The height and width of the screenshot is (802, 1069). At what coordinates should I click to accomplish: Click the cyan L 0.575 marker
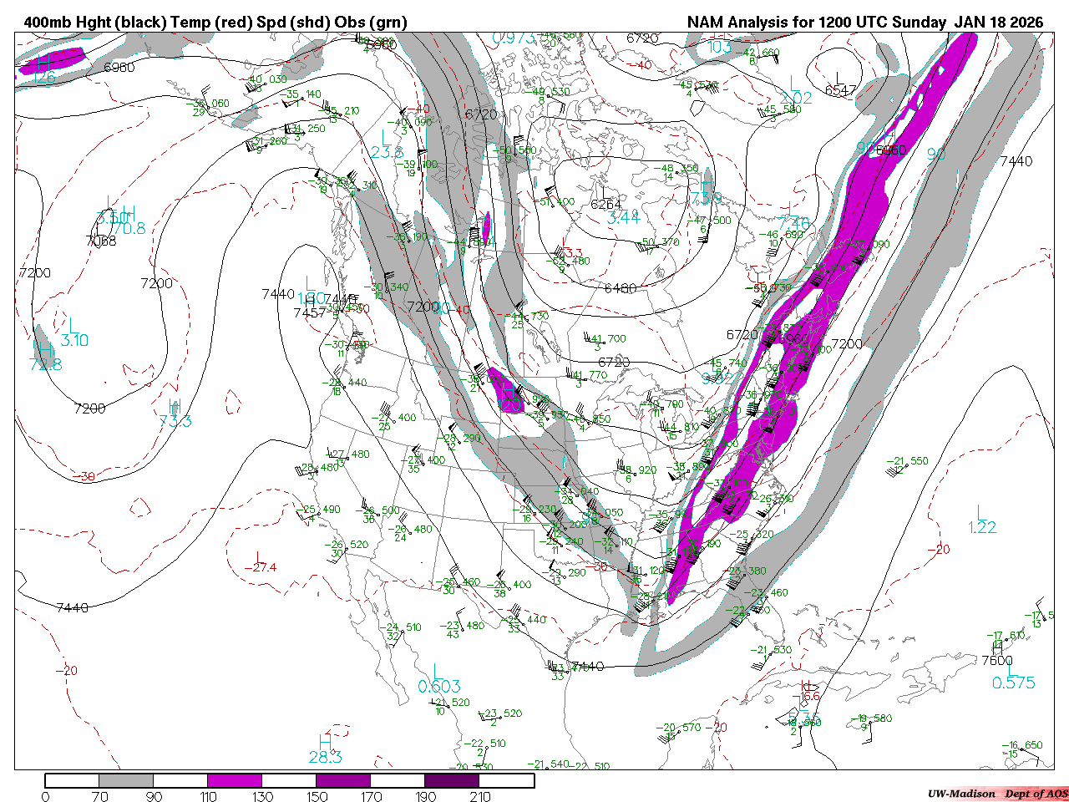point(1013,675)
